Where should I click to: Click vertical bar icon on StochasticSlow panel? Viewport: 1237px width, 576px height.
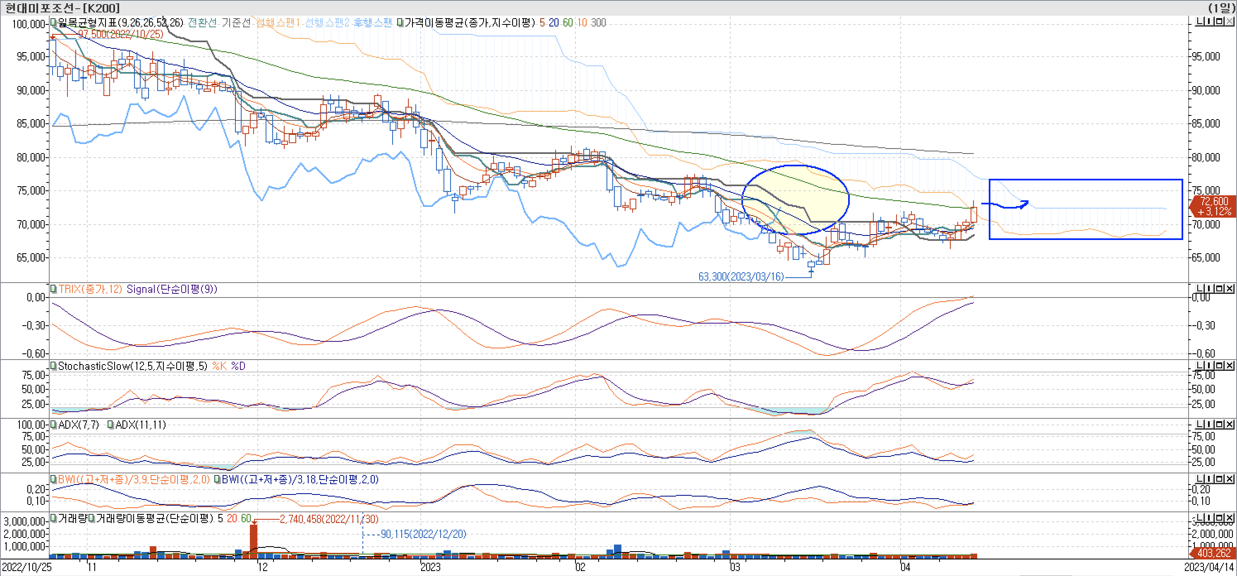(1210, 366)
